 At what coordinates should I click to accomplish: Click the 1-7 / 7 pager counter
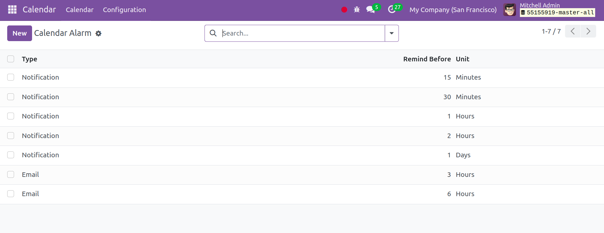551,31
